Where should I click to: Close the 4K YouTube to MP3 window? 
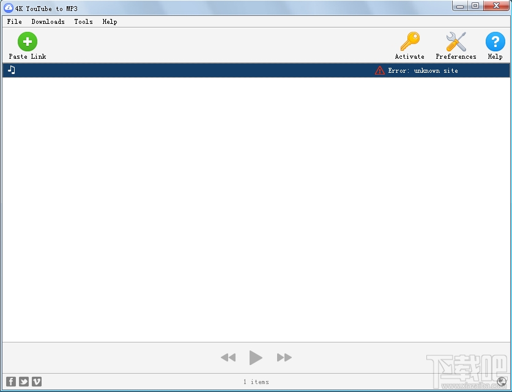coord(496,6)
